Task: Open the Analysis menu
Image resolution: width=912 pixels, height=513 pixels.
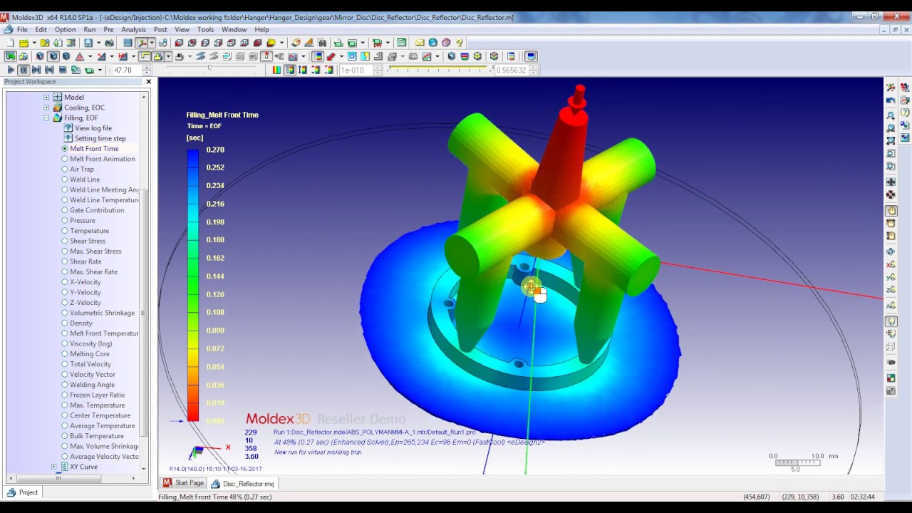Action: click(133, 29)
